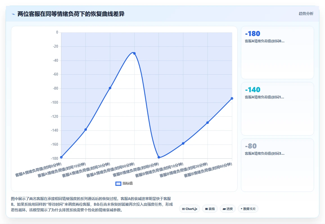Click the 进度 tag icon

[224, 209]
